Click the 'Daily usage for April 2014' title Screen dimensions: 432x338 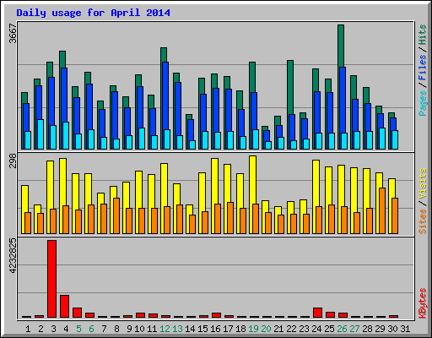[93, 13]
